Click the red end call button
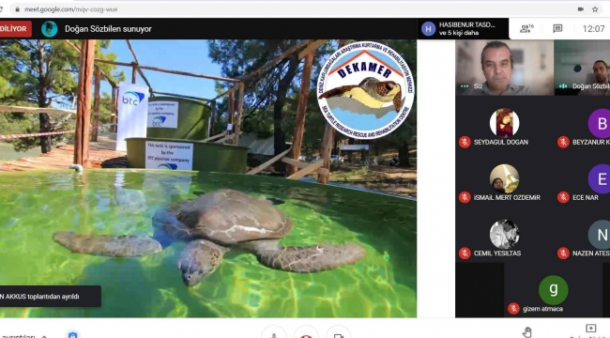The image size is (610, 338). [x=306, y=333]
